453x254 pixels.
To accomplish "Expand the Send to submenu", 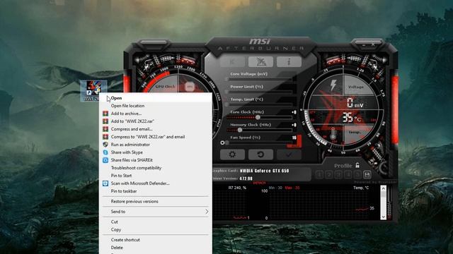I will pos(156,212).
